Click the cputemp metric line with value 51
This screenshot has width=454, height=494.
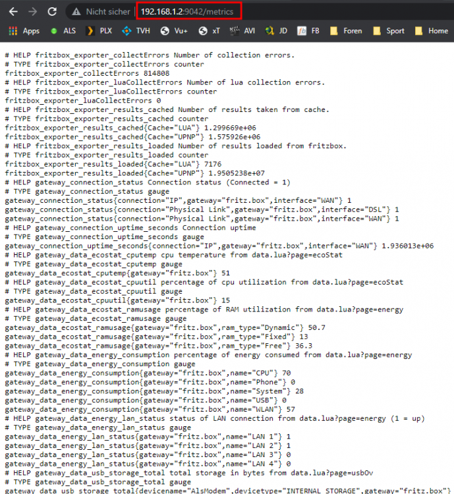(x=117, y=273)
